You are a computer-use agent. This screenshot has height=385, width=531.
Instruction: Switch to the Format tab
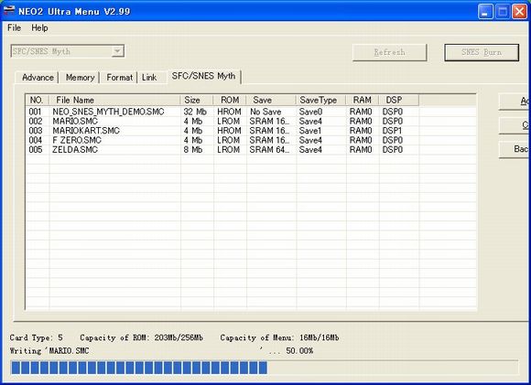coord(120,78)
